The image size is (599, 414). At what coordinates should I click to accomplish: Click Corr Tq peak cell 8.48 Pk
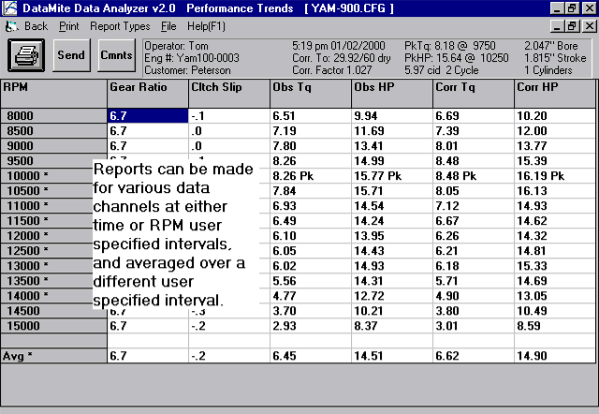474,176
